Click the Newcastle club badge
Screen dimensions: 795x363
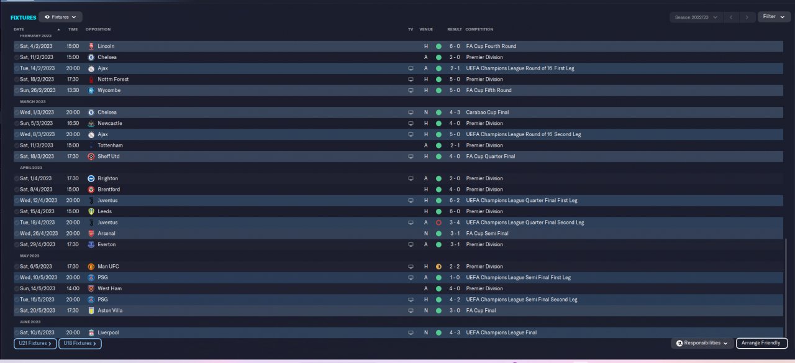91,123
